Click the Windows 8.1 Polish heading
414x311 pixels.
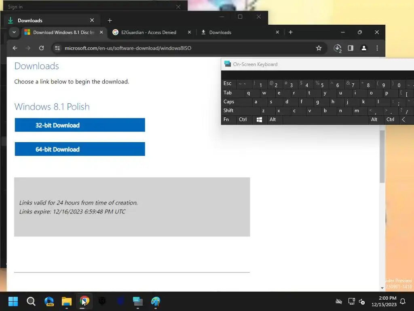pos(52,107)
